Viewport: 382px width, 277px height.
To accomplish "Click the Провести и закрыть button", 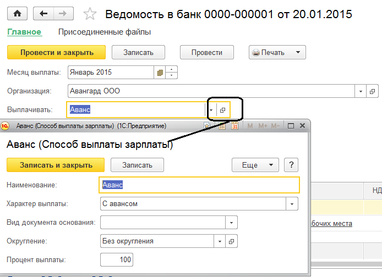I will 56,52.
